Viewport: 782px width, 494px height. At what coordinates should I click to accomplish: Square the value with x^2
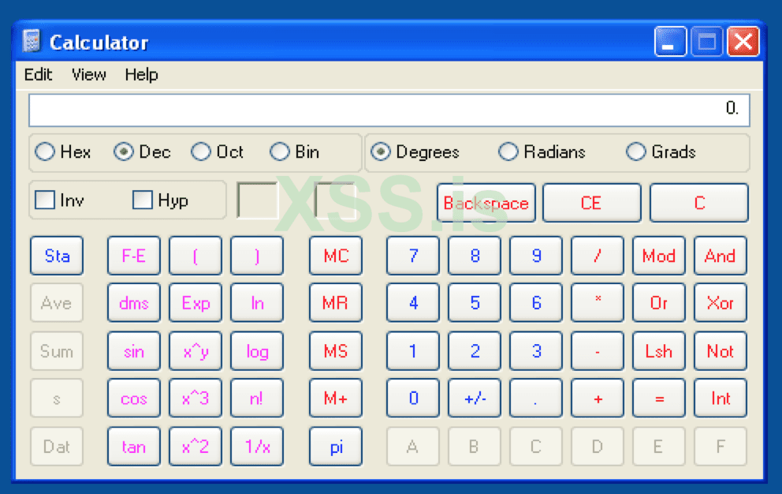[x=195, y=447]
